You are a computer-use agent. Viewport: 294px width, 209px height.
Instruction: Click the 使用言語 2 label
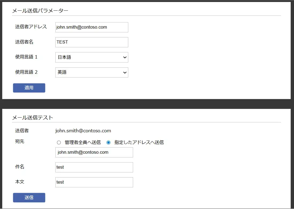coord(26,72)
